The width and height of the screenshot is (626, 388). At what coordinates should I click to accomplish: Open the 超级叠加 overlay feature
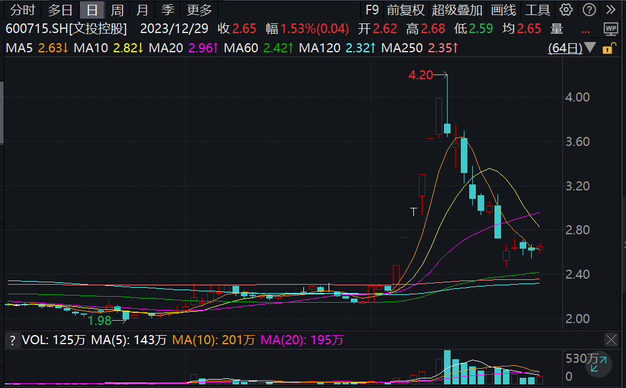click(457, 10)
